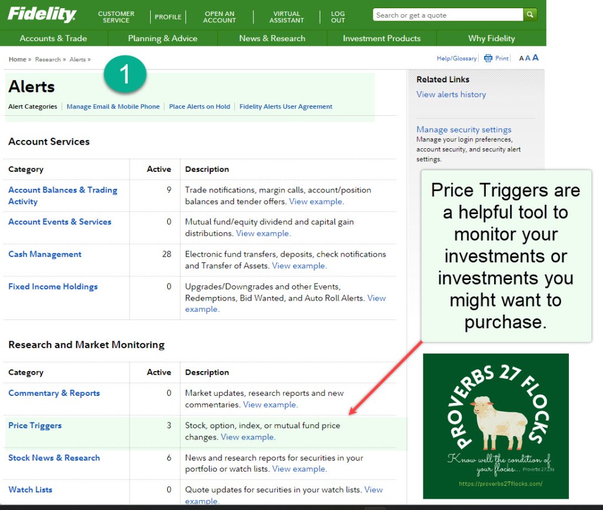The image size is (603, 510).
Task: Click View alerts history link
Action: 451,94
